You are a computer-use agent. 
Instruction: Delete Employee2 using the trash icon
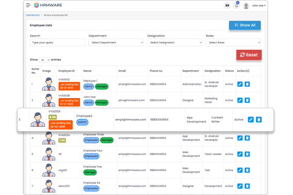pos(259,119)
